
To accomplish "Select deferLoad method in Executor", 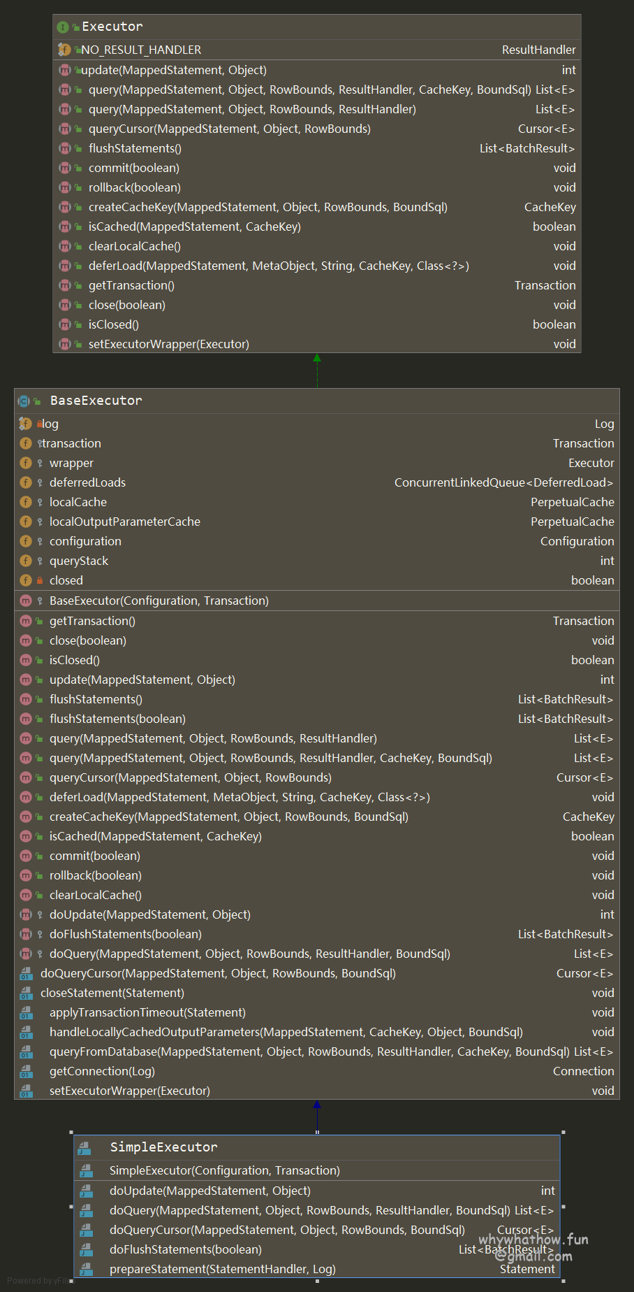I will pos(279,266).
